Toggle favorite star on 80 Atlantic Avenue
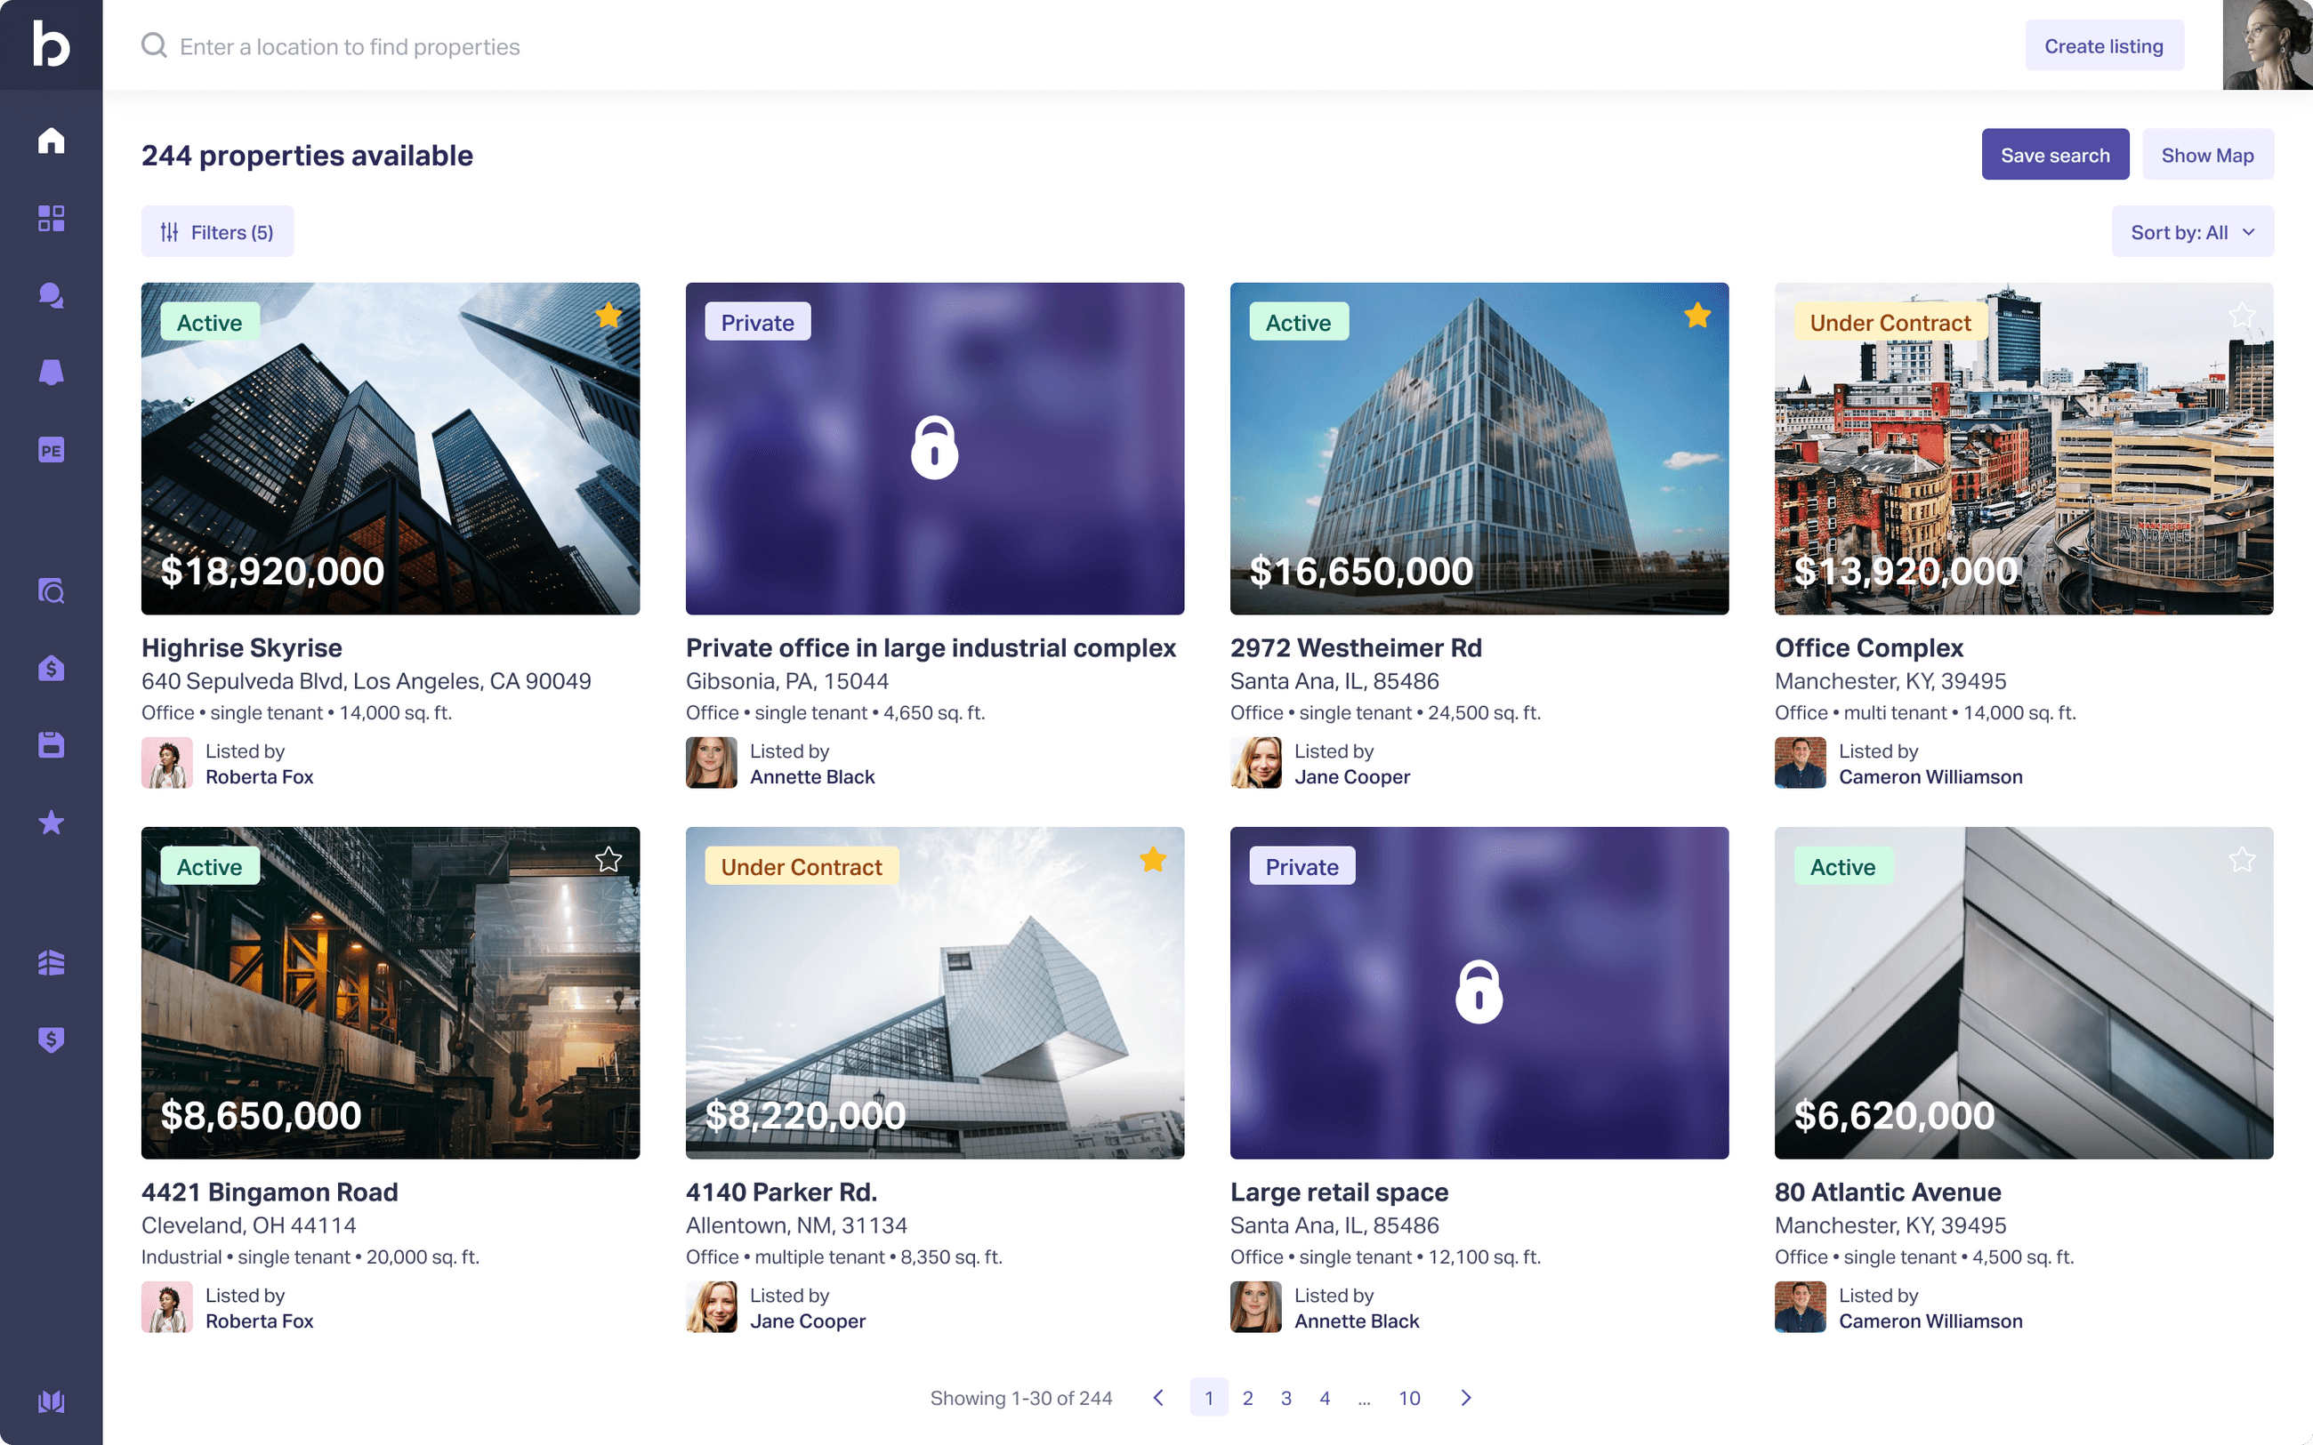2313x1445 pixels. click(x=2241, y=860)
